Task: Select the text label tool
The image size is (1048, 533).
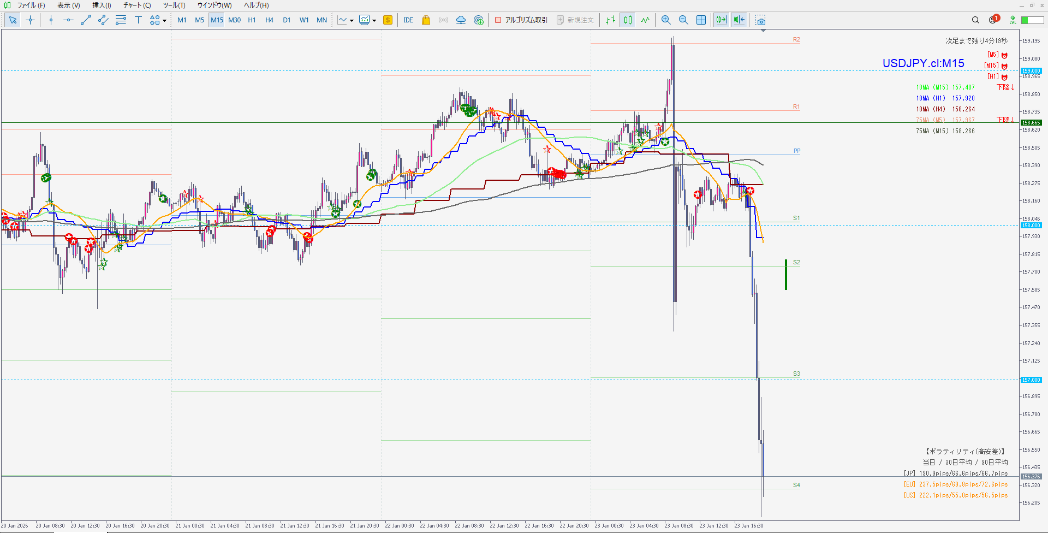Action: pyautogui.click(x=138, y=20)
